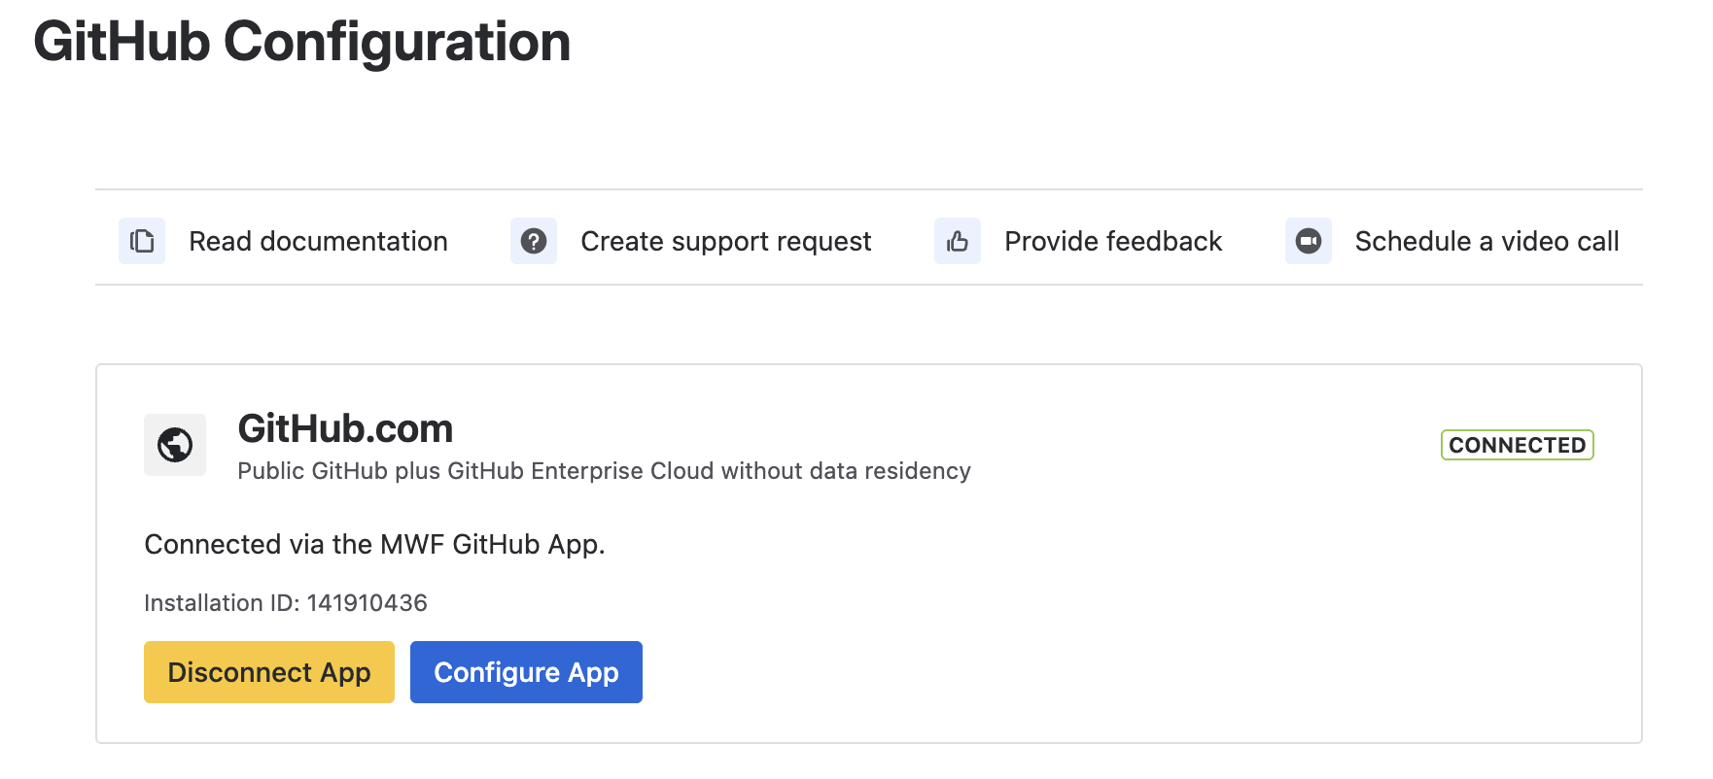This screenshot has height=779, width=1713.
Task: Click the Connected via the MWF GitHub App text
Action: click(x=374, y=544)
